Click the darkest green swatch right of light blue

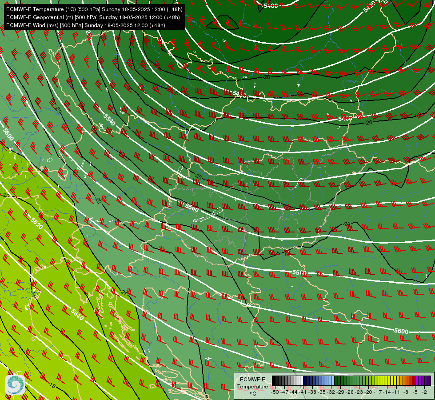click(336, 380)
